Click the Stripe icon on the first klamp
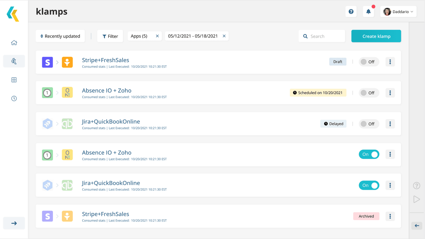The image size is (425, 239). click(x=47, y=62)
